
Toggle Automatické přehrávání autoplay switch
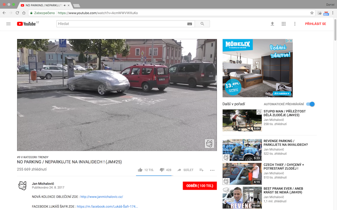pyautogui.click(x=310, y=104)
